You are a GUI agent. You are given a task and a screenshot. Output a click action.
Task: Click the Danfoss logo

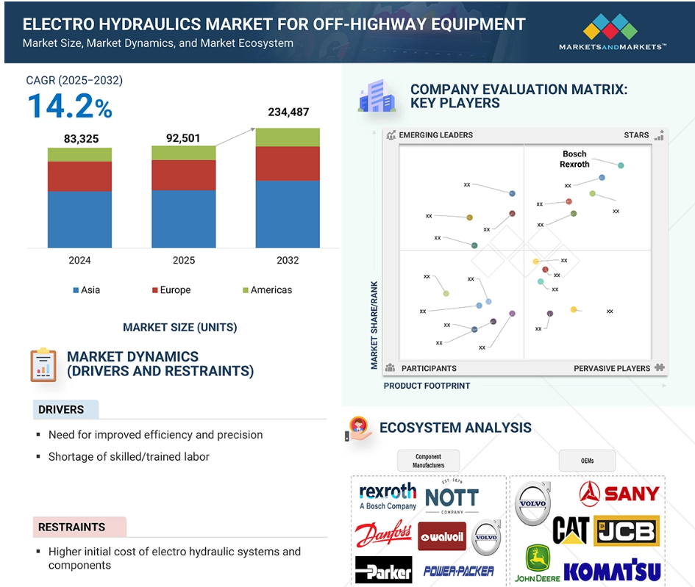coord(383,534)
